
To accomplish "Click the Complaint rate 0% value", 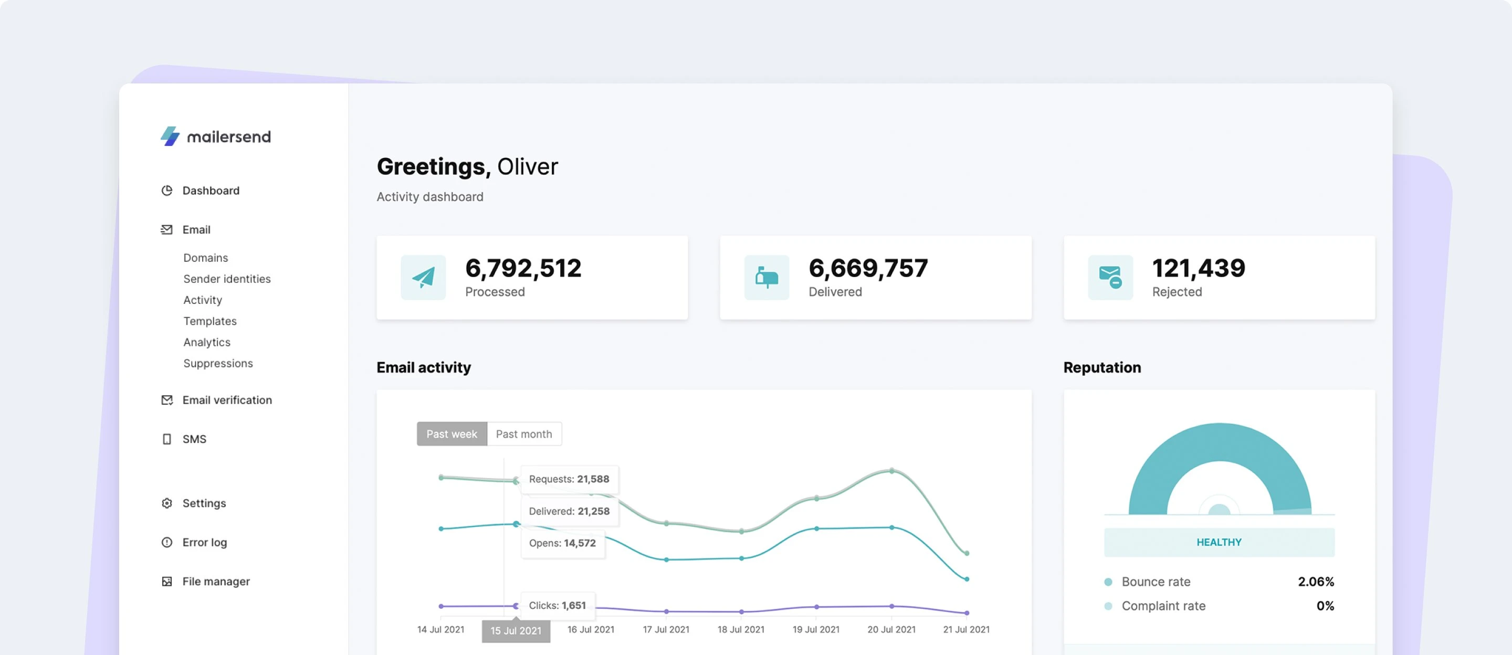I will (x=1325, y=606).
